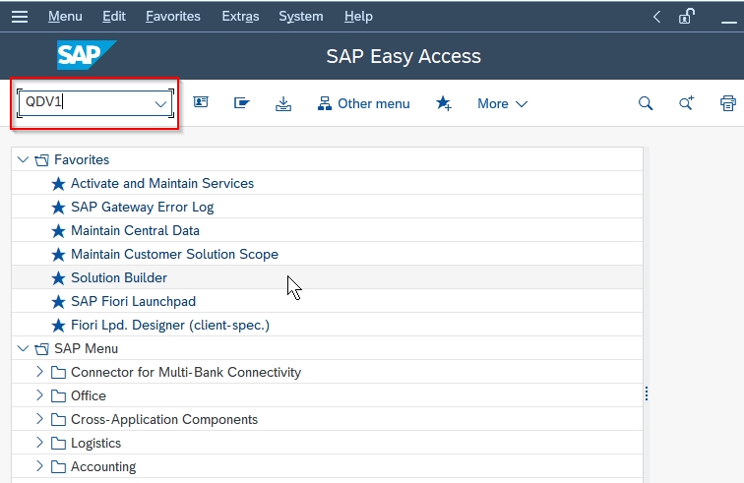Click the lock session icon

[687, 17]
